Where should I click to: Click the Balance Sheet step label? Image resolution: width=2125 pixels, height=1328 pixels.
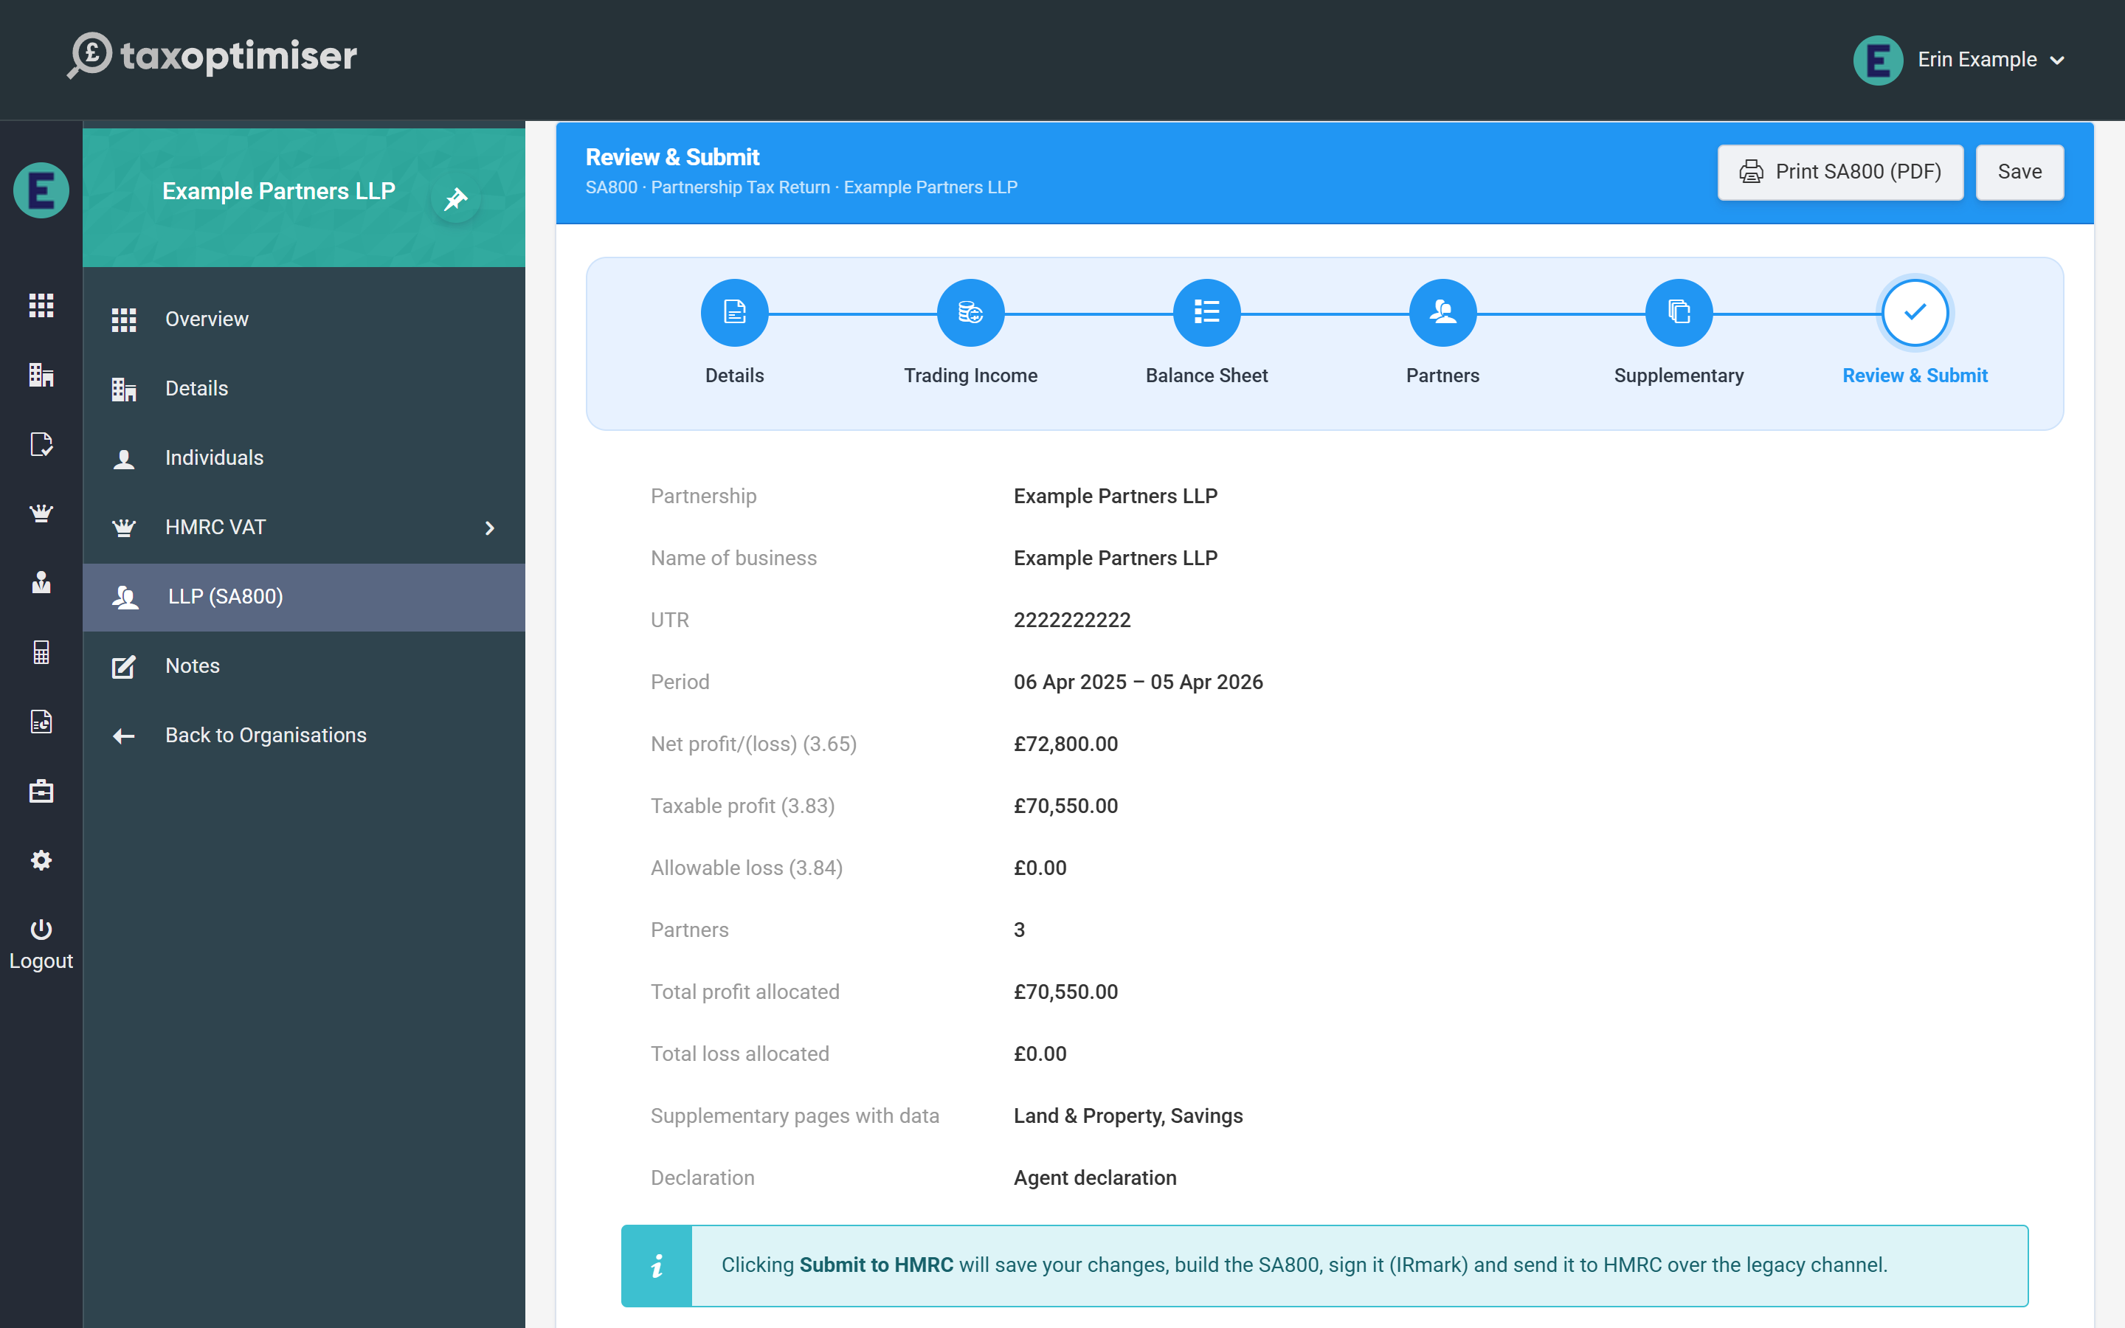click(x=1206, y=376)
